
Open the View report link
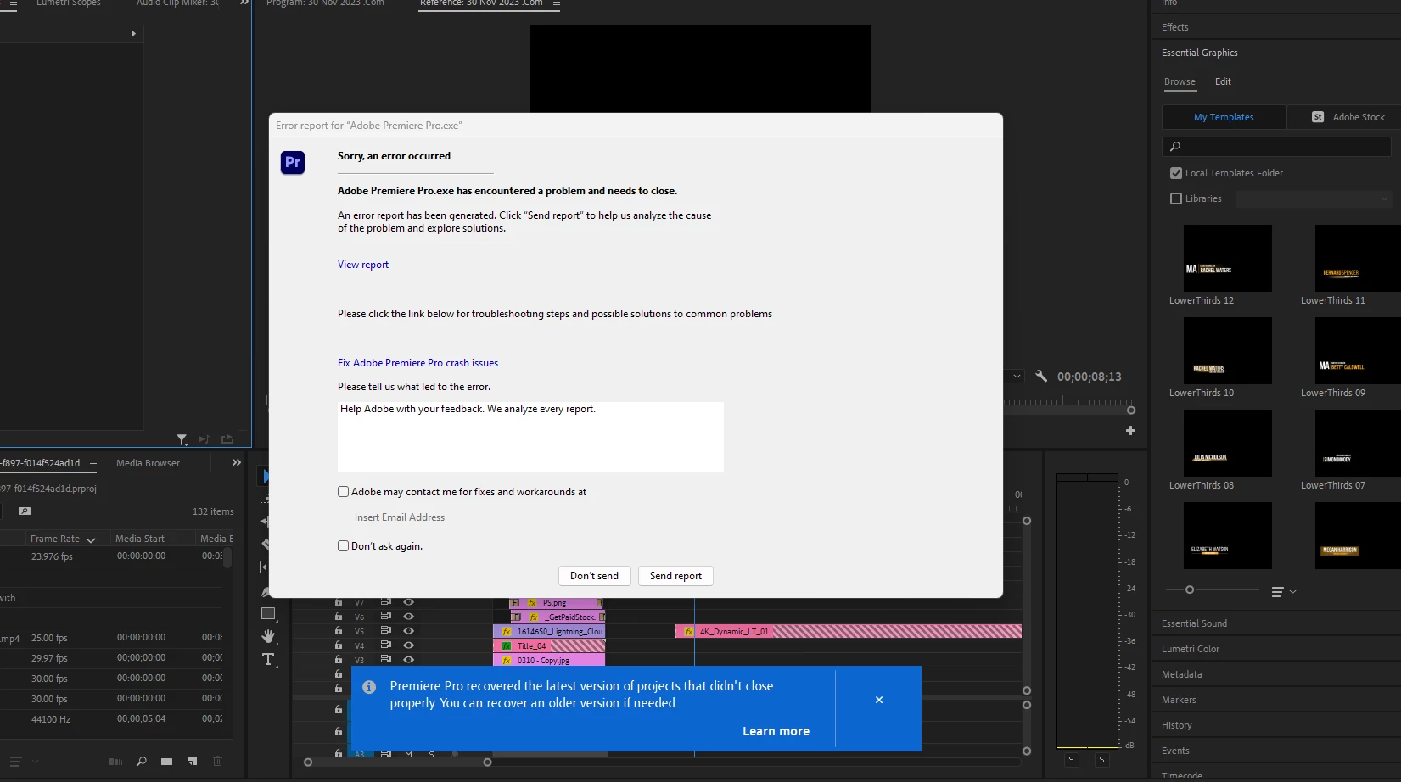coord(363,265)
